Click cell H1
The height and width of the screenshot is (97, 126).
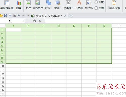tap(119, 30)
